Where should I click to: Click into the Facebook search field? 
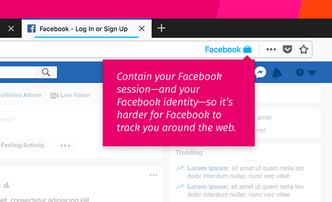tap(18, 72)
